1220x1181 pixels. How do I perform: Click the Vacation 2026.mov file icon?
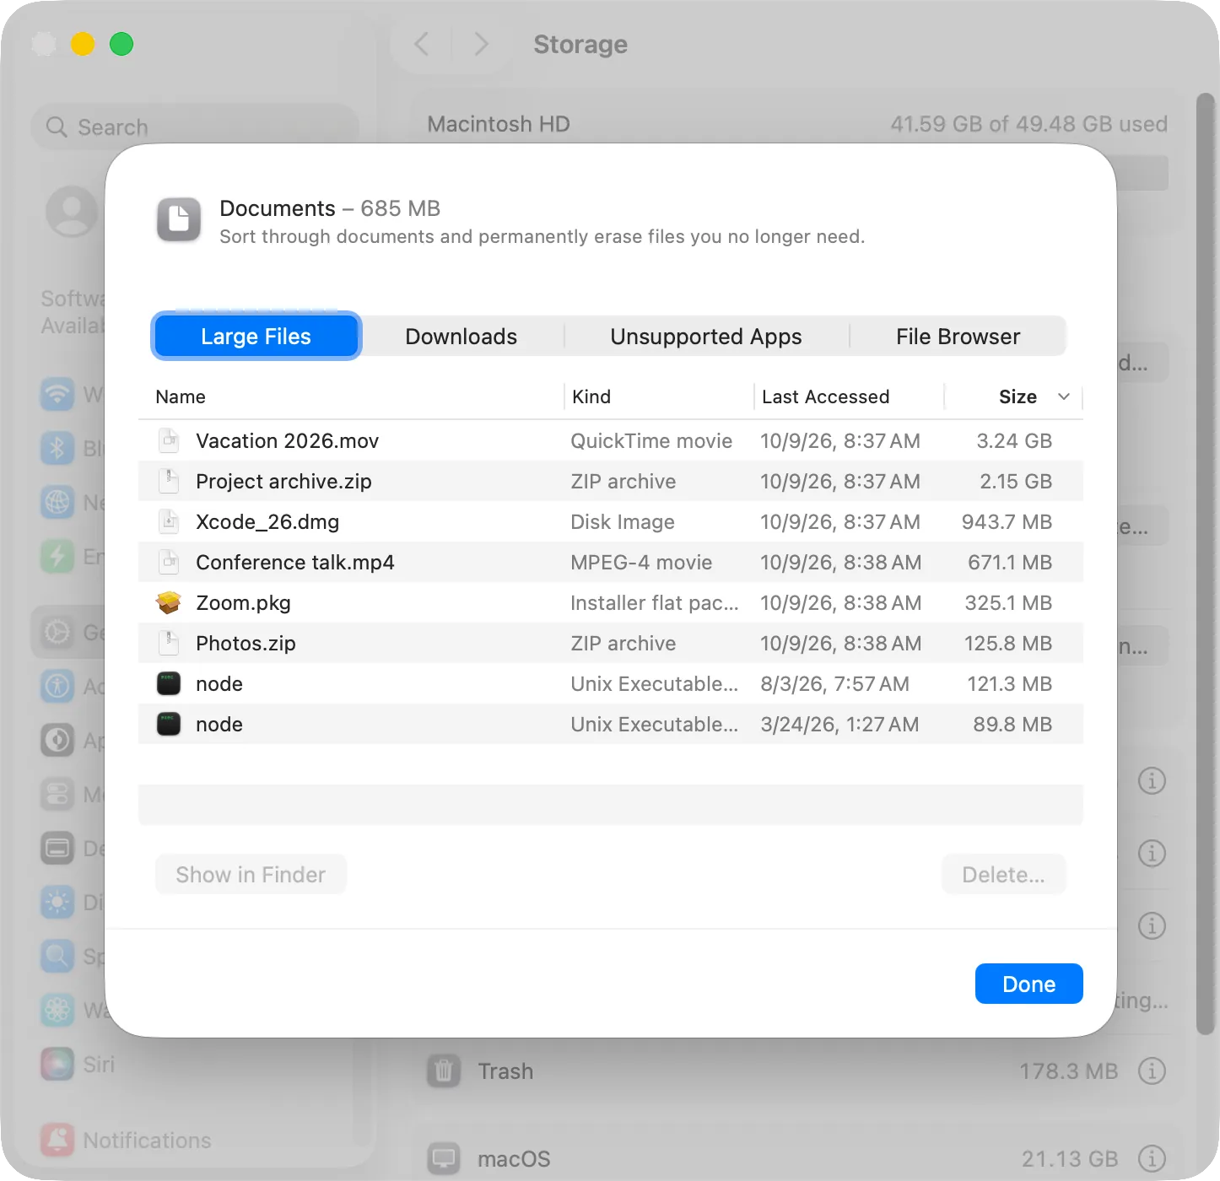coord(169,440)
